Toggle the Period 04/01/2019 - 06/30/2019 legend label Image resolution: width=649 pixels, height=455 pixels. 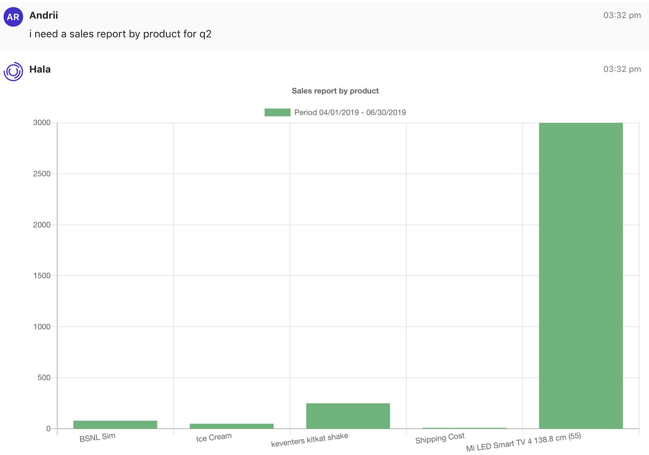(x=350, y=113)
